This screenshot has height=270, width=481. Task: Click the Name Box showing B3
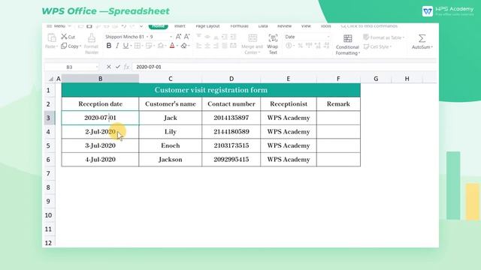69,67
